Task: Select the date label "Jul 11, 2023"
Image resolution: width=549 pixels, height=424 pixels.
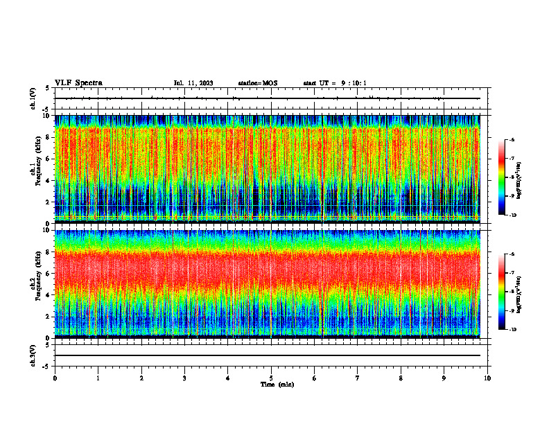Action: 193,83
